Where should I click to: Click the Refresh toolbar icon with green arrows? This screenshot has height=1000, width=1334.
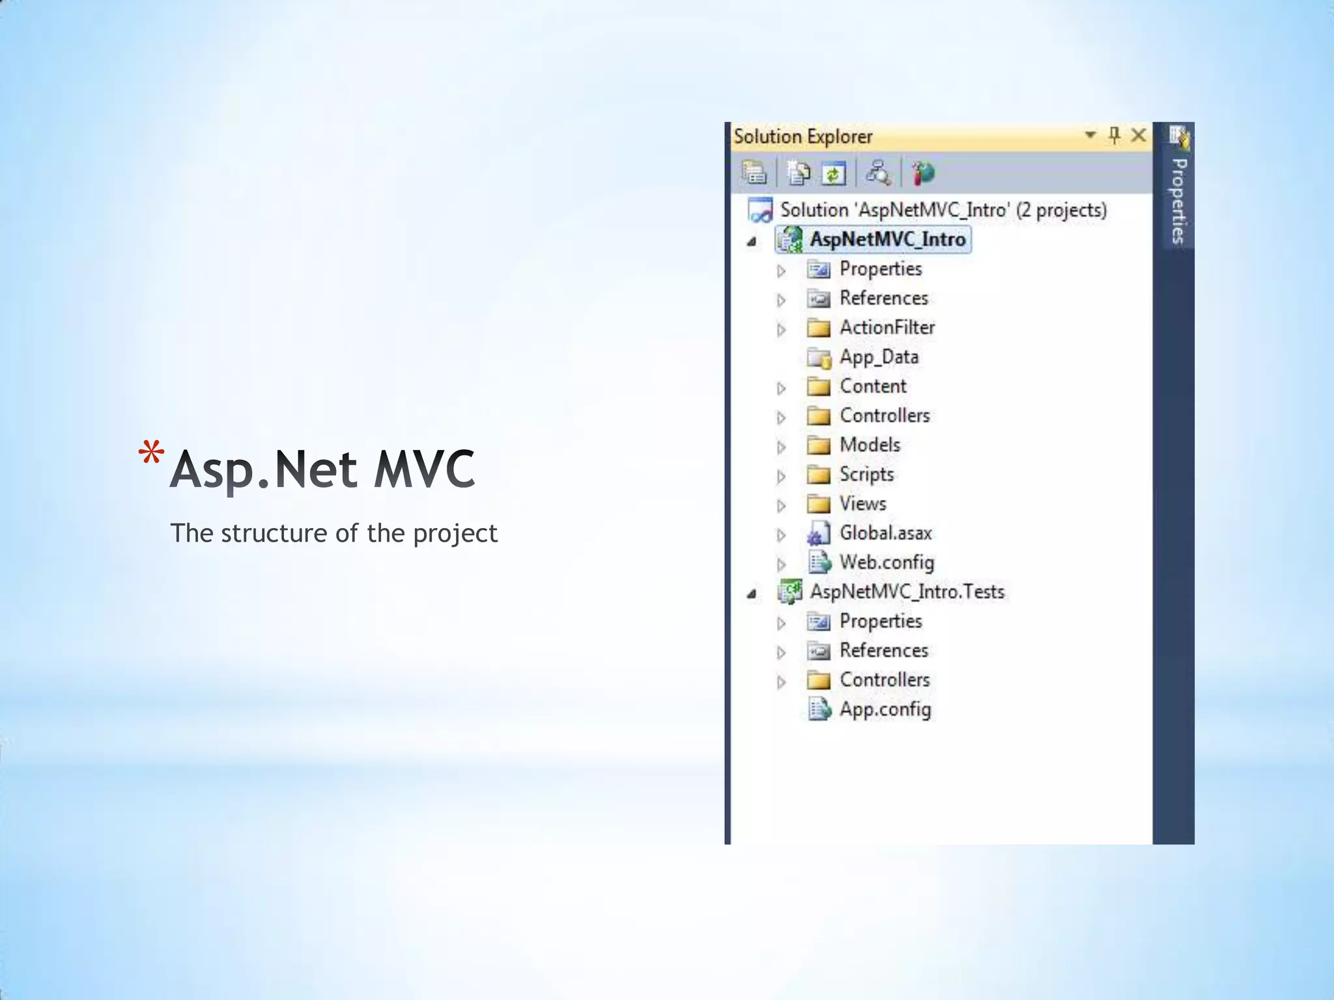[x=834, y=173]
